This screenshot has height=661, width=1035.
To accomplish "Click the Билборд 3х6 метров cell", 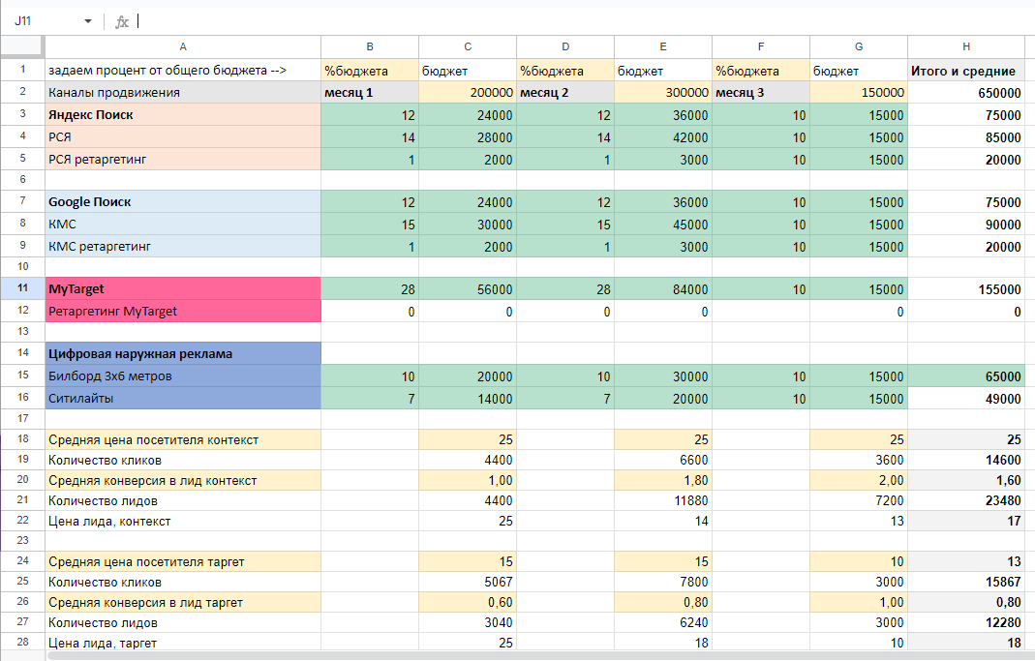I will 183,376.
